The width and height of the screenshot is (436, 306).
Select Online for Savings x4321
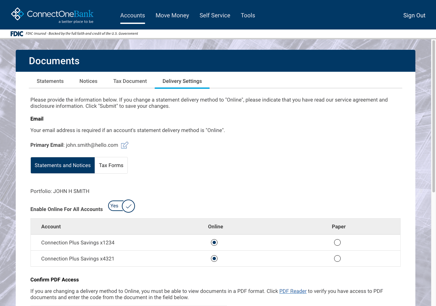214,258
